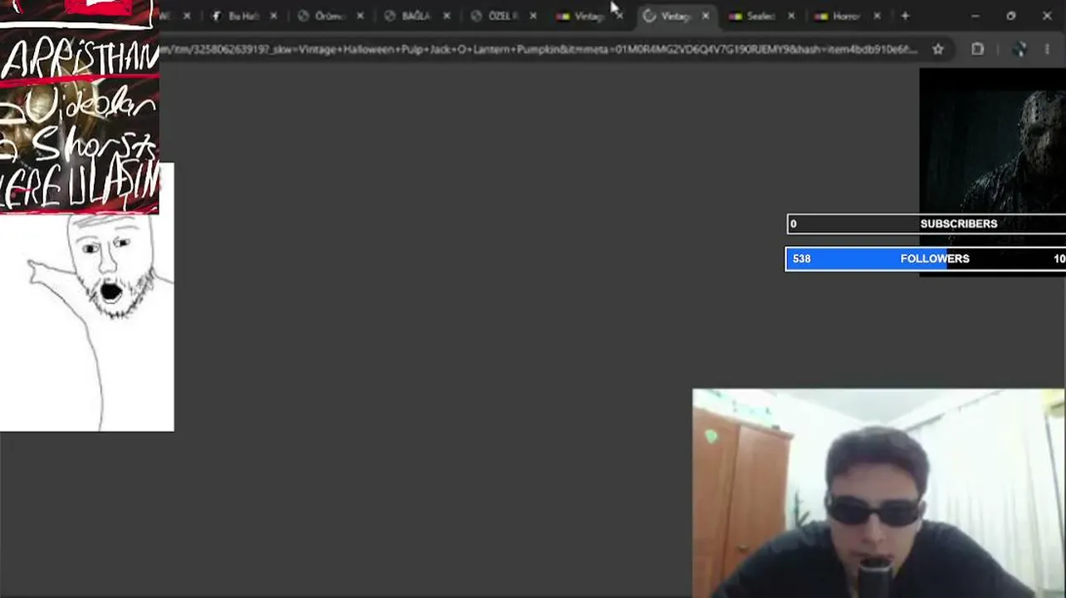Click the 538 followers count
Screen dimensions: 1066x598
pyautogui.click(x=801, y=258)
